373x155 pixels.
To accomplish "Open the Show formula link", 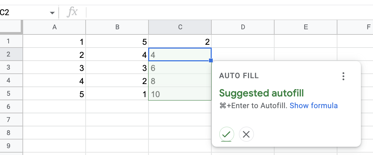I will coord(314,105).
